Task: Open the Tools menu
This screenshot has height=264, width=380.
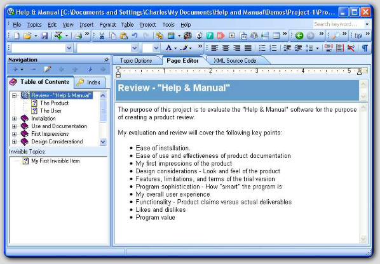Action: [x=168, y=25]
